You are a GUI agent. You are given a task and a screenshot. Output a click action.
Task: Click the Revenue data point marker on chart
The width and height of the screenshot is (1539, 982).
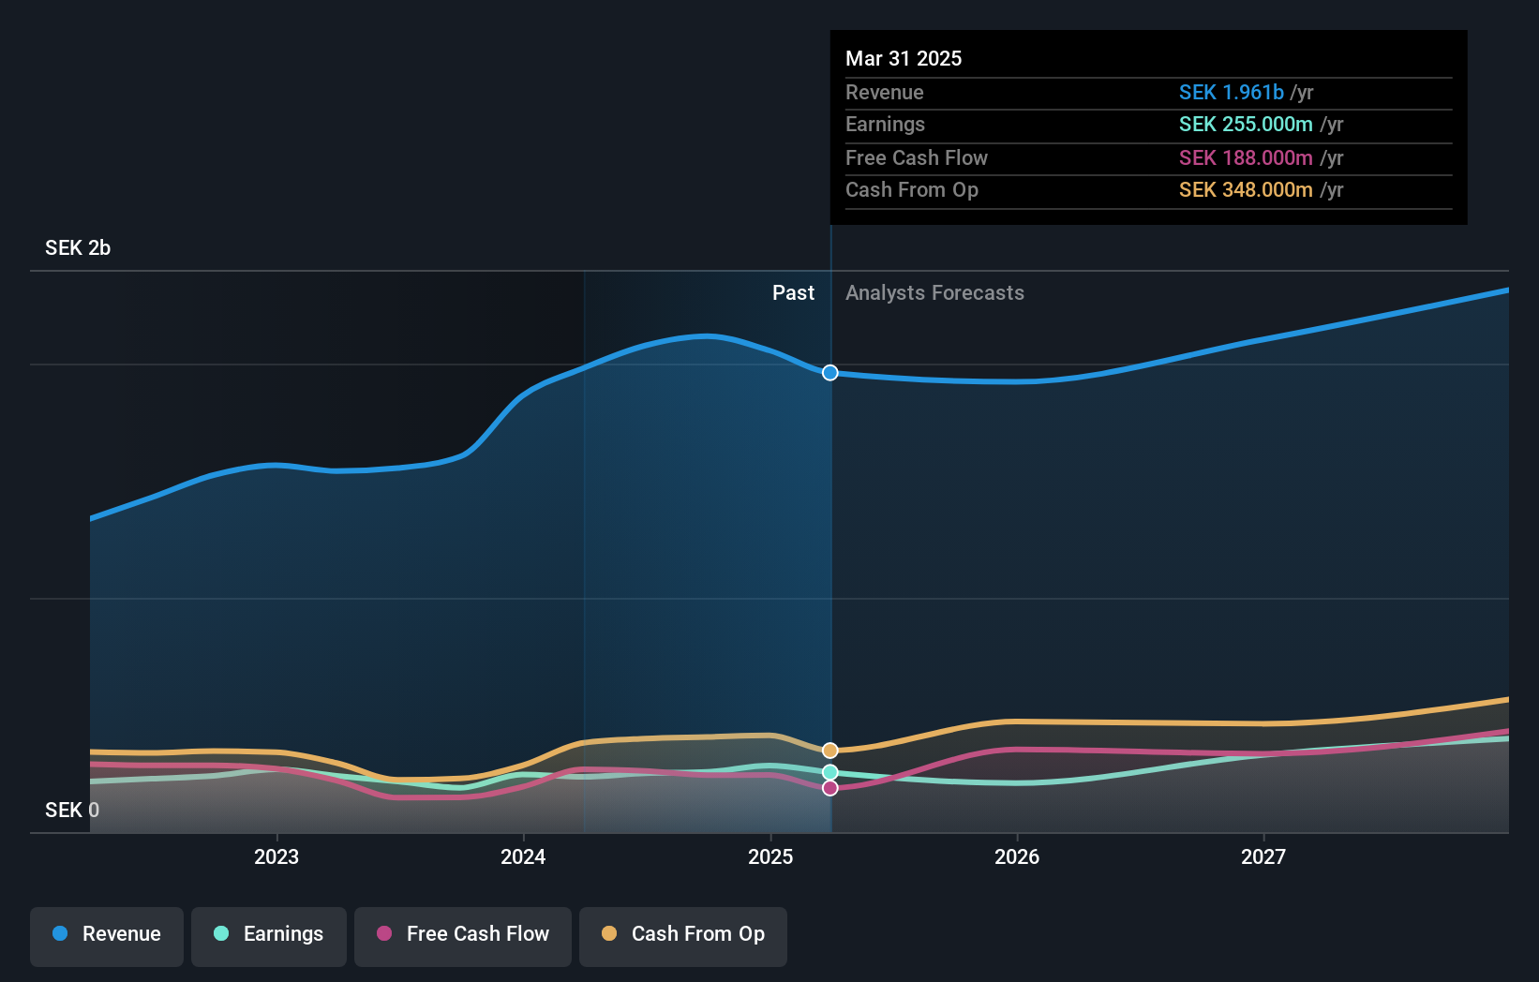pyautogui.click(x=830, y=373)
